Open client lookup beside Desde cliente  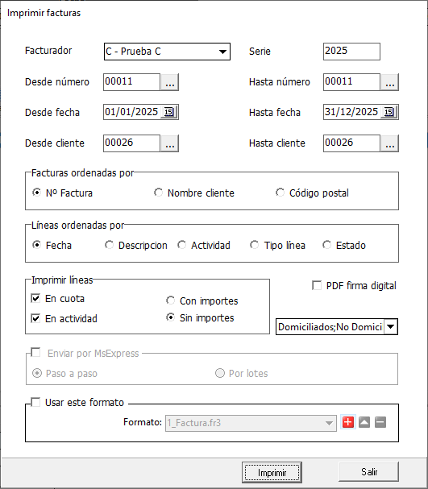170,143
